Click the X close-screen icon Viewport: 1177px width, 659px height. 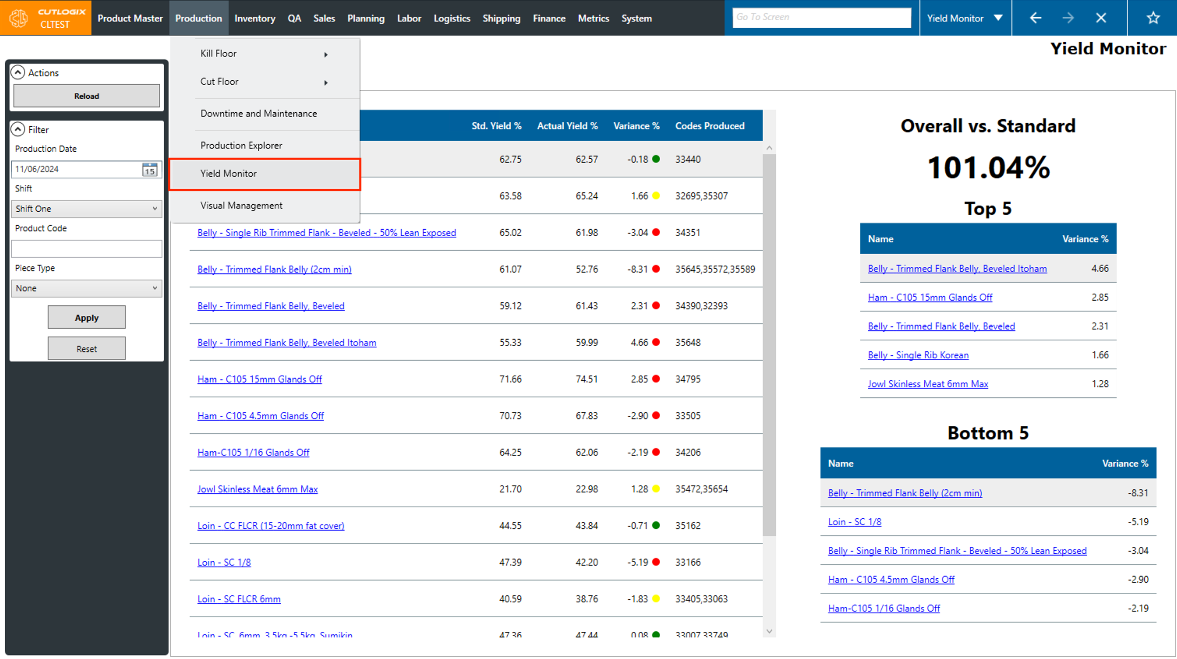[1101, 18]
